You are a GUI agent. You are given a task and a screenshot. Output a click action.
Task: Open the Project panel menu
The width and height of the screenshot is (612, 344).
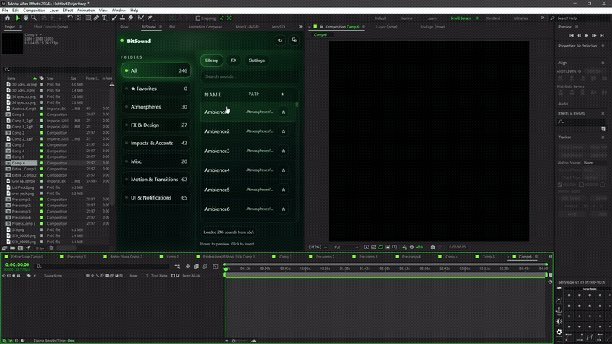[x=21, y=27]
